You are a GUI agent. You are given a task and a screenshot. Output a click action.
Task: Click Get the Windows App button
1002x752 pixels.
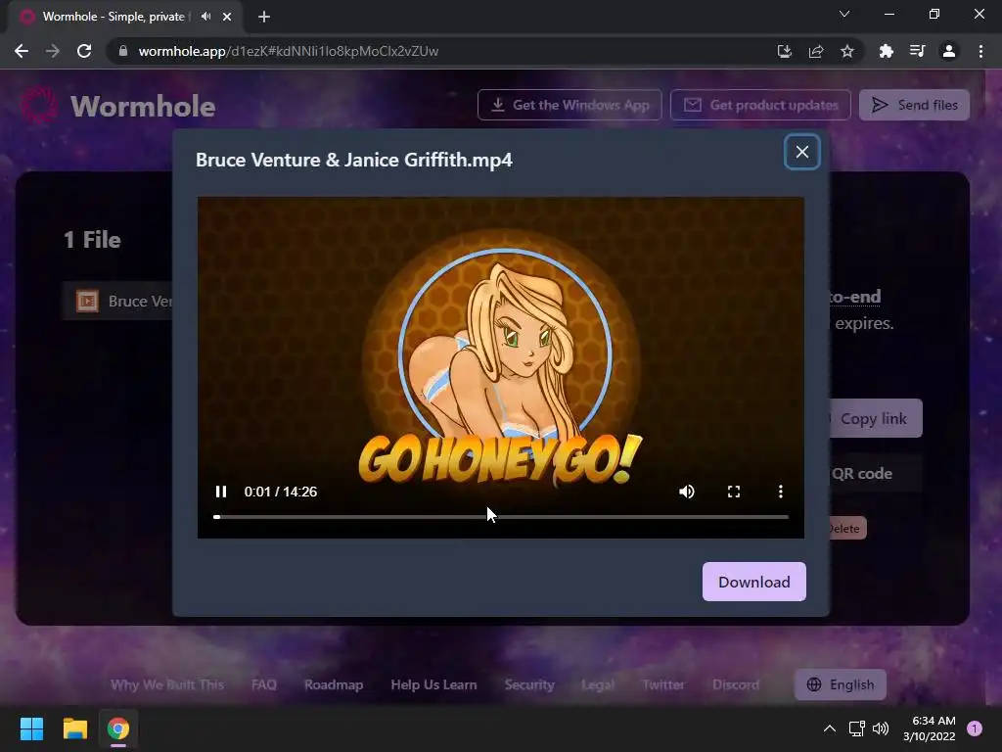569,105
